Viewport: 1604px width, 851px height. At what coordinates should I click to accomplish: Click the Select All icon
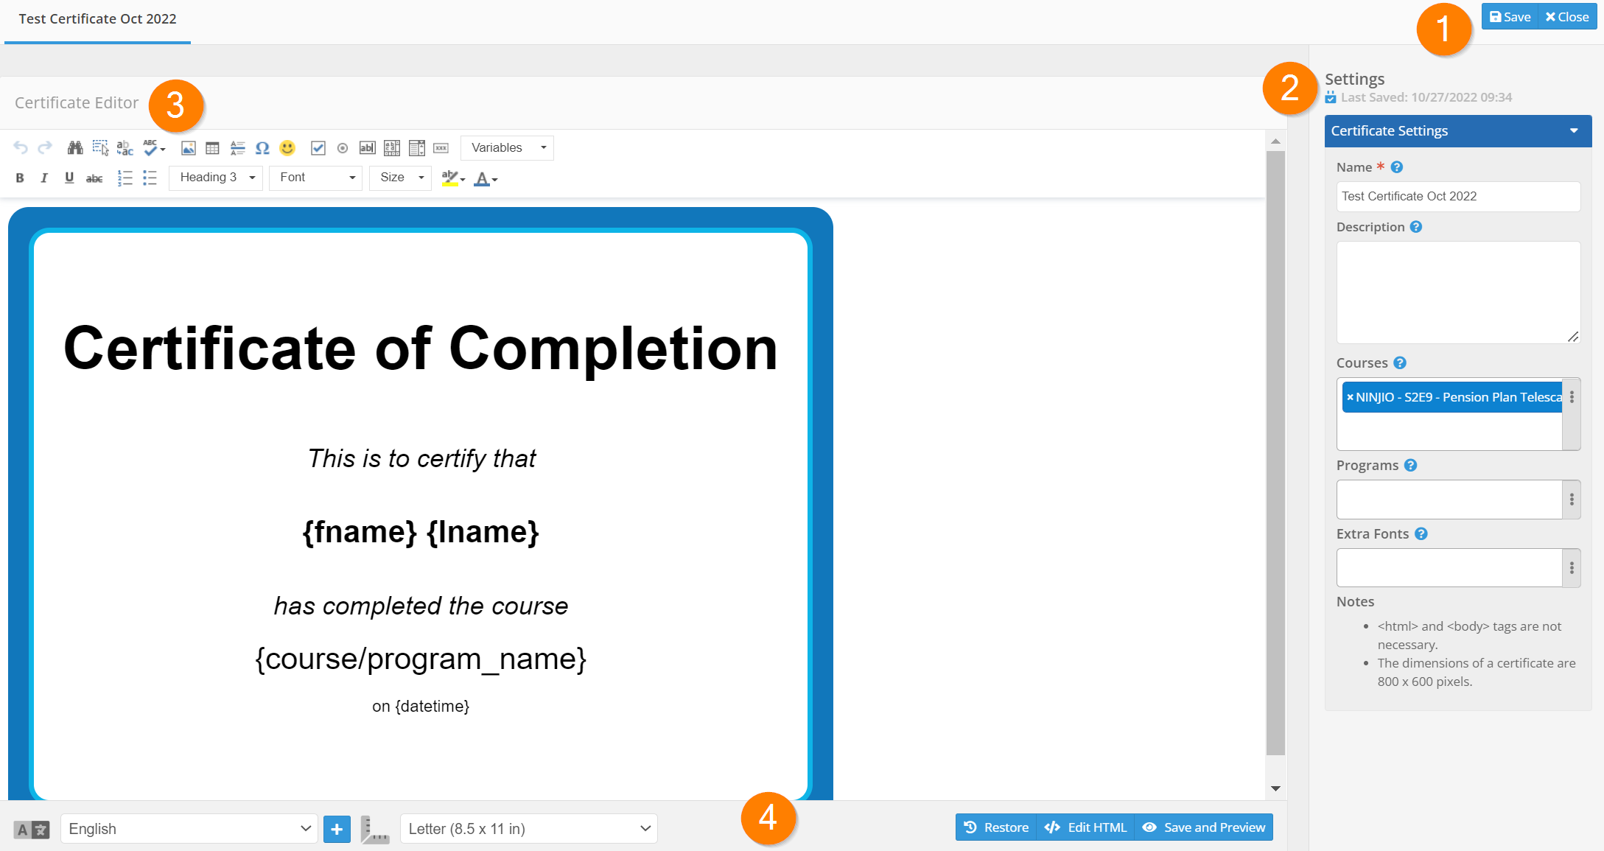pos(100,148)
